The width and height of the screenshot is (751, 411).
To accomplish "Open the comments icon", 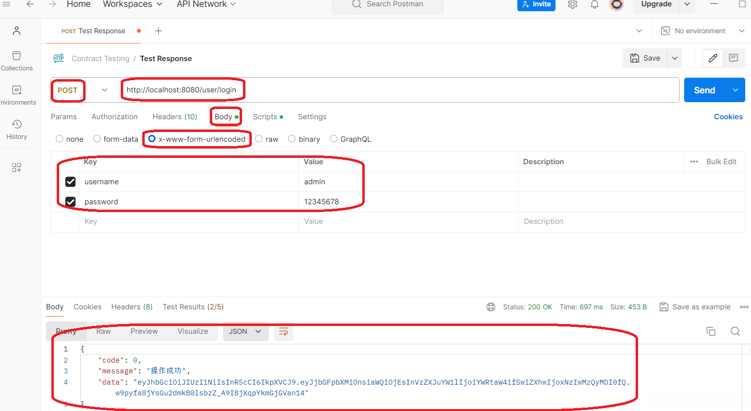I will tap(733, 58).
